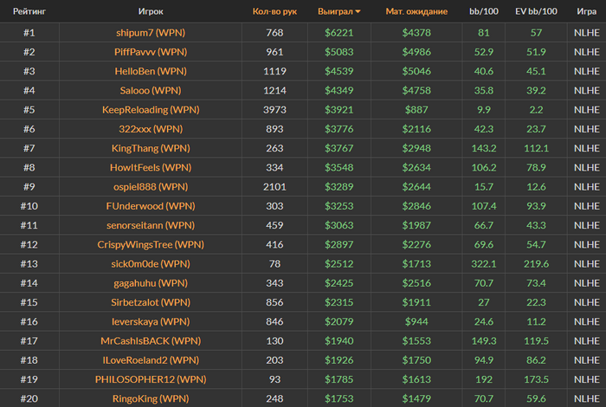Select the $2512 winnings cell
The height and width of the screenshot is (407, 606).
(x=339, y=264)
